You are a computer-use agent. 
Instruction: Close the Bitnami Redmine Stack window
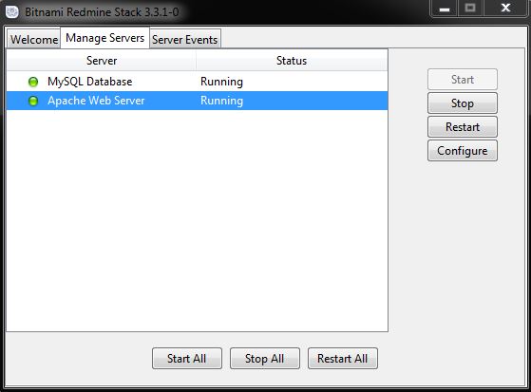505,9
